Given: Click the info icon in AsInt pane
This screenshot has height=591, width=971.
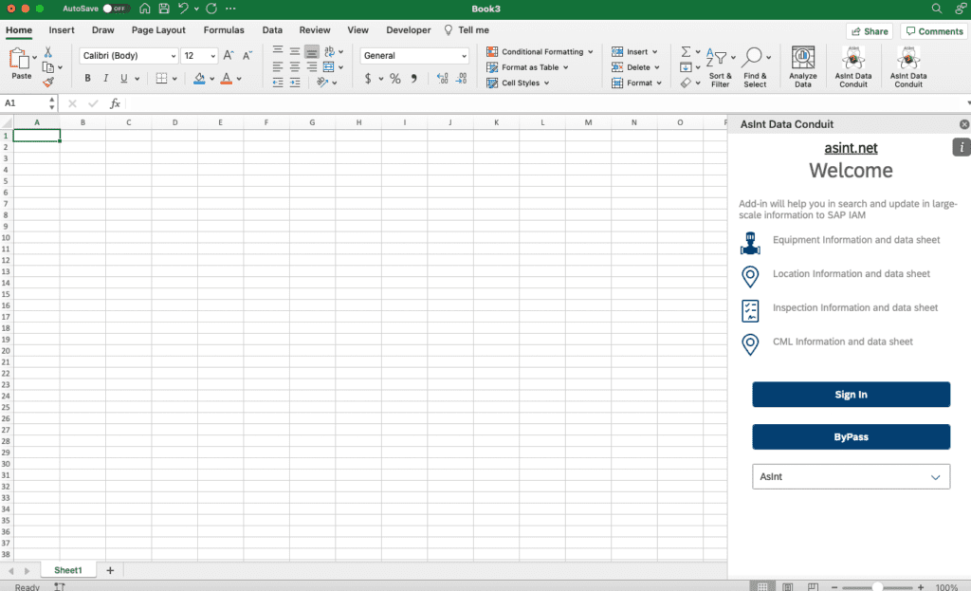Looking at the screenshot, I should pyautogui.click(x=962, y=147).
